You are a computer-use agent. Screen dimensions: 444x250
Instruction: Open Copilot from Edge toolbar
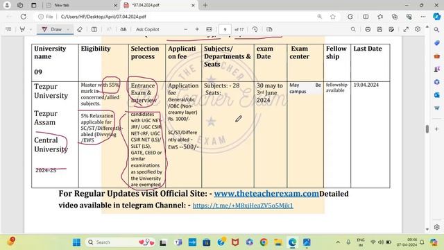[x=436, y=17]
